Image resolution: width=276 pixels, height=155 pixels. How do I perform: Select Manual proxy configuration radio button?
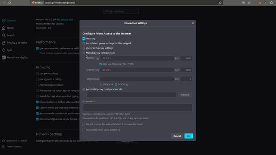tap(84, 53)
